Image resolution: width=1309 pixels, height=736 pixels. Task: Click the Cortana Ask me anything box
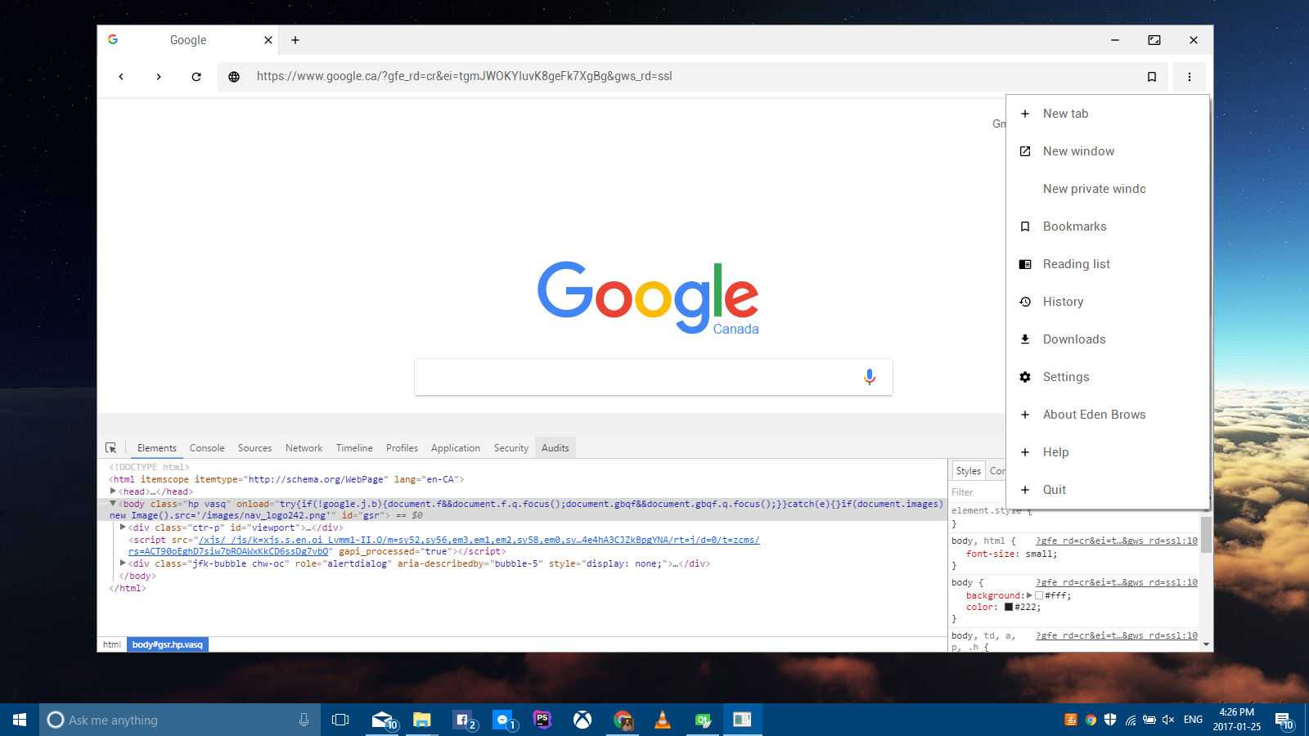tap(180, 720)
